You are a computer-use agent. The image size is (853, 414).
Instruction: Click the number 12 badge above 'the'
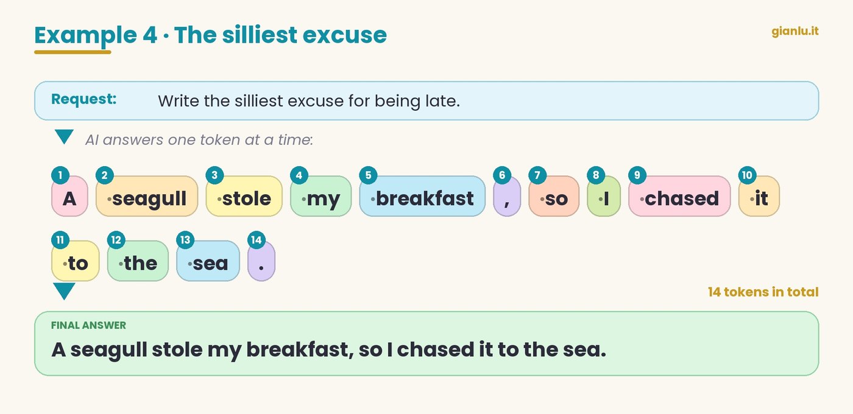click(x=116, y=240)
